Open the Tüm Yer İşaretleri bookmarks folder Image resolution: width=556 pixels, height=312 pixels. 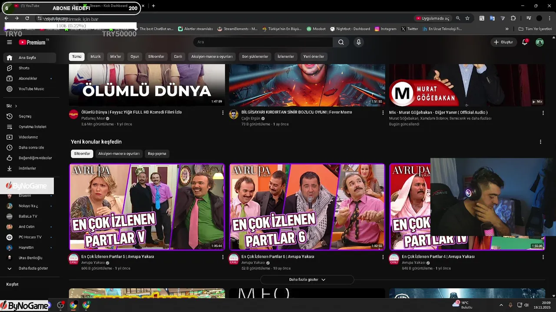[x=535, y=29]
